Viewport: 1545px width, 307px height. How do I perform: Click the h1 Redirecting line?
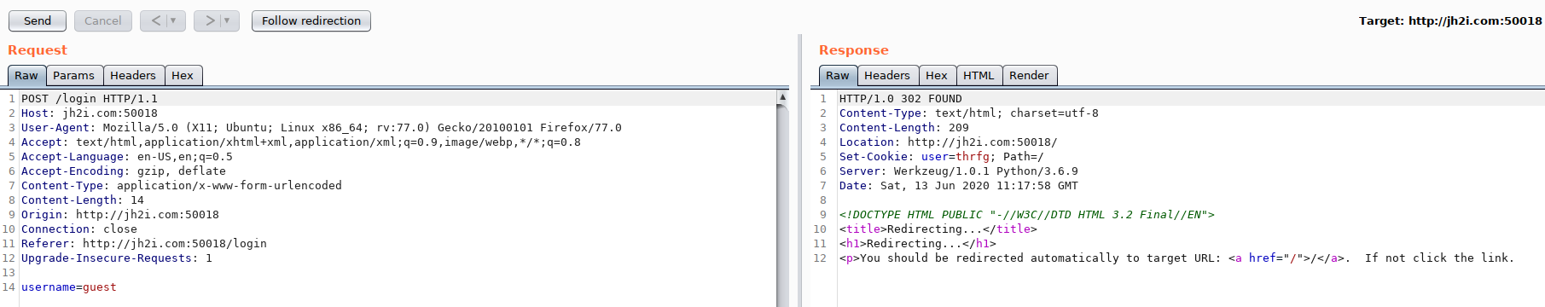click(918, 244)
